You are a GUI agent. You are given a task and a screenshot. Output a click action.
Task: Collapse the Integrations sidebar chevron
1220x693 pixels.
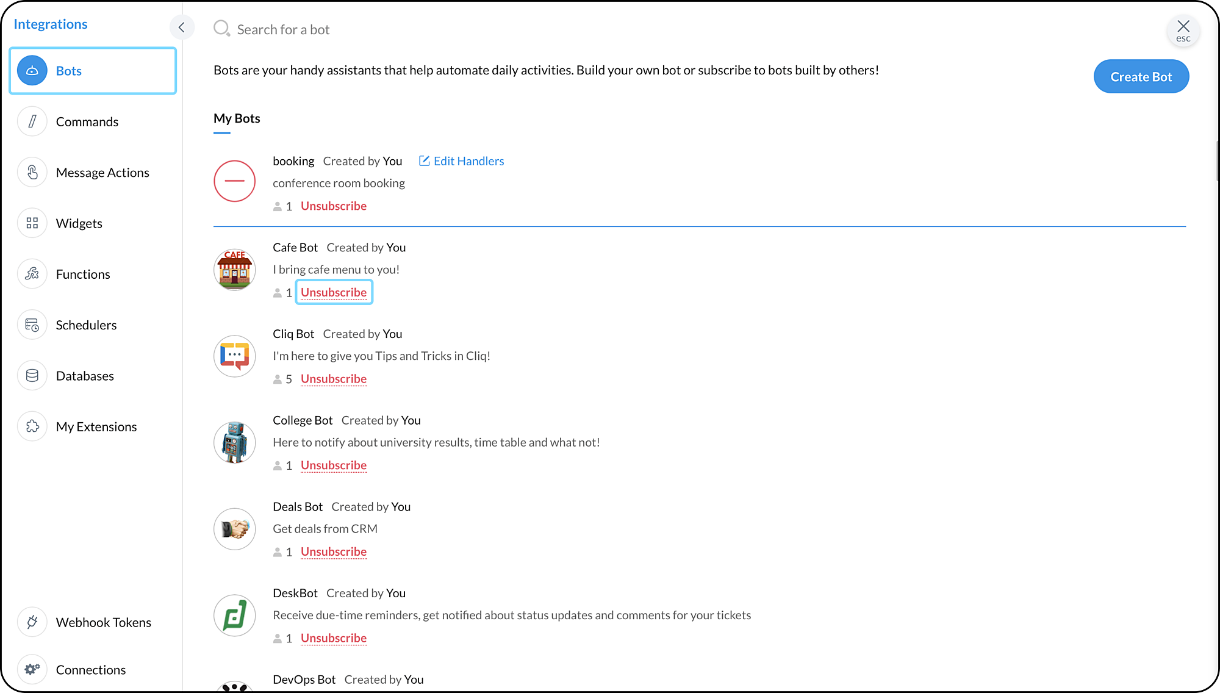[181, 27]
